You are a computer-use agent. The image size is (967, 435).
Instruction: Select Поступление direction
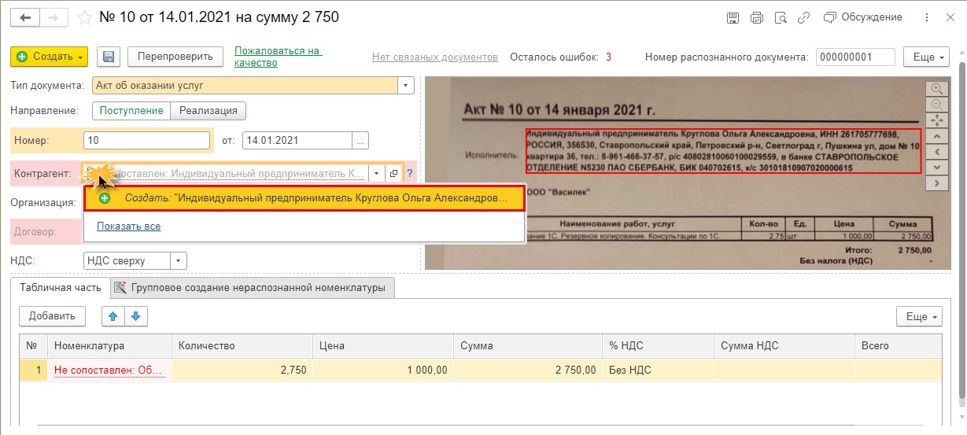click(x=131, y=111)
